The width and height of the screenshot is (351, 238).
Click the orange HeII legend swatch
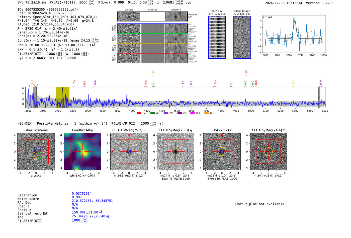(x=206, y=113)
